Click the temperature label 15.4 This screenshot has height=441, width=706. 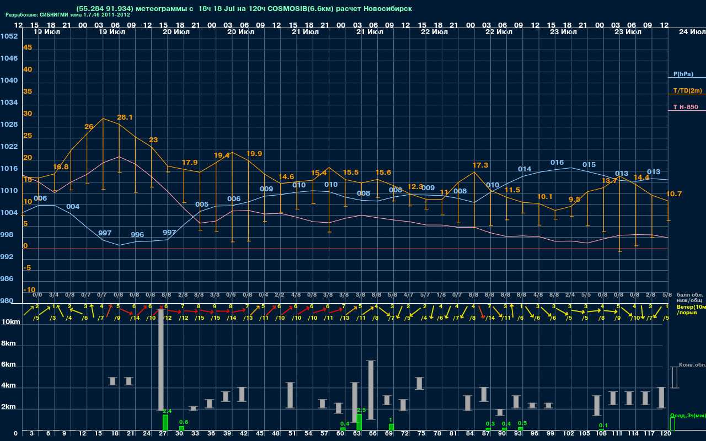point(319,173)
